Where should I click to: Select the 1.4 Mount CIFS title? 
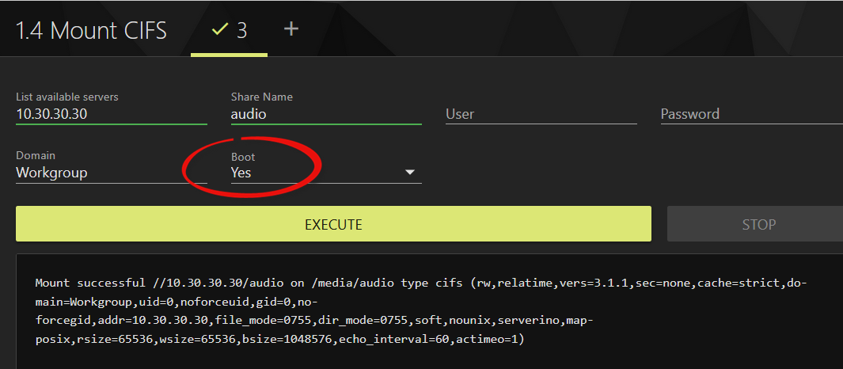91,30
